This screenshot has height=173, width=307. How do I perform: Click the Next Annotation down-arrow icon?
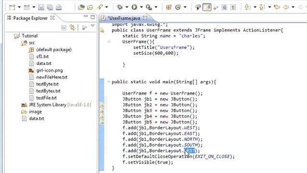(248, 7)
